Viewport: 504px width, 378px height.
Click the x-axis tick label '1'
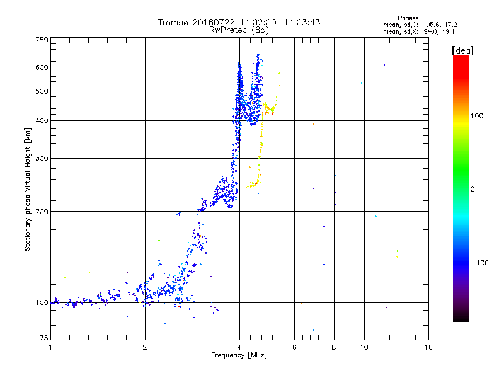(50, 347)
